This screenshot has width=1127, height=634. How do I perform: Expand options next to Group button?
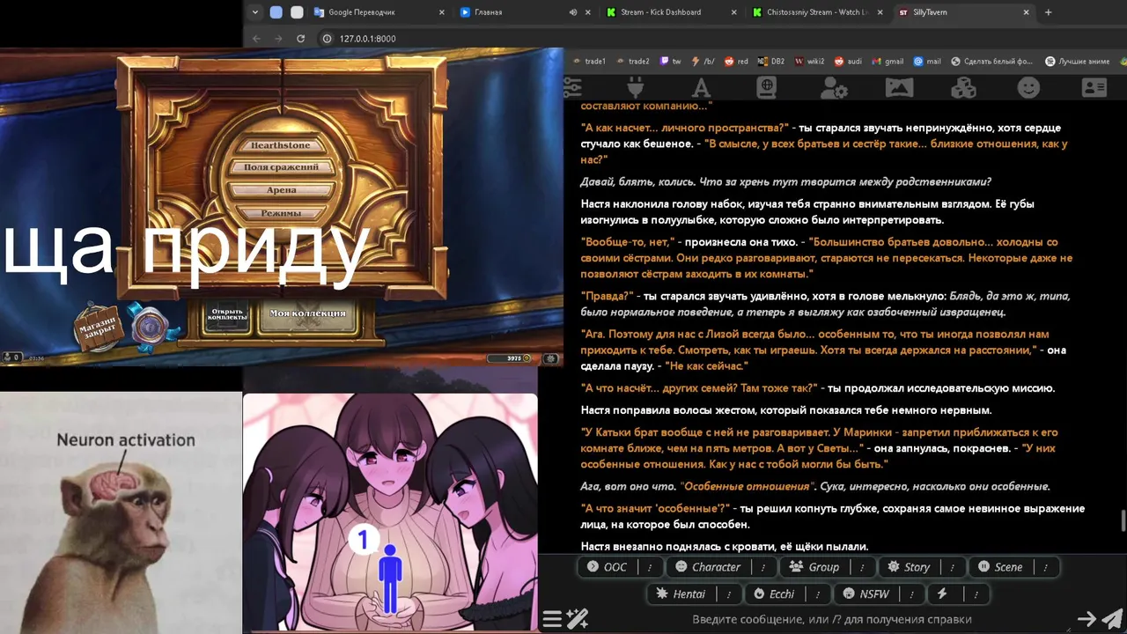(862, 567)
